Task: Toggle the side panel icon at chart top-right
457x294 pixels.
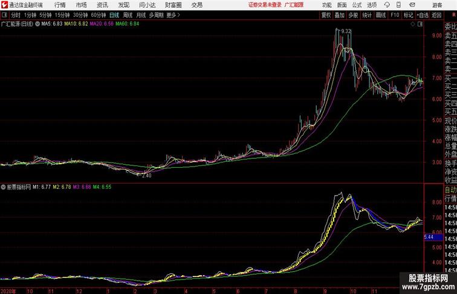Action: (420, 24)
